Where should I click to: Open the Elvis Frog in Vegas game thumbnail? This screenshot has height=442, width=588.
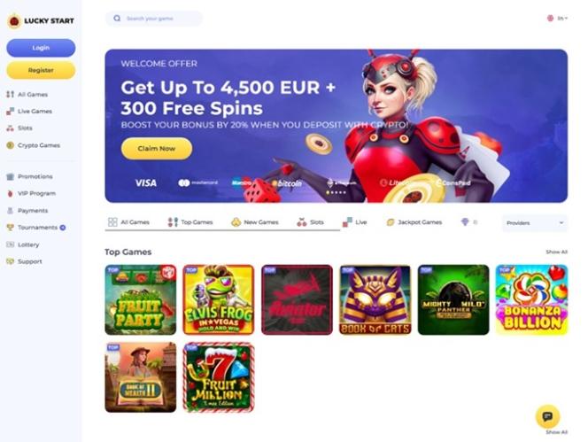pyautogui.click(x=218, y=299)
